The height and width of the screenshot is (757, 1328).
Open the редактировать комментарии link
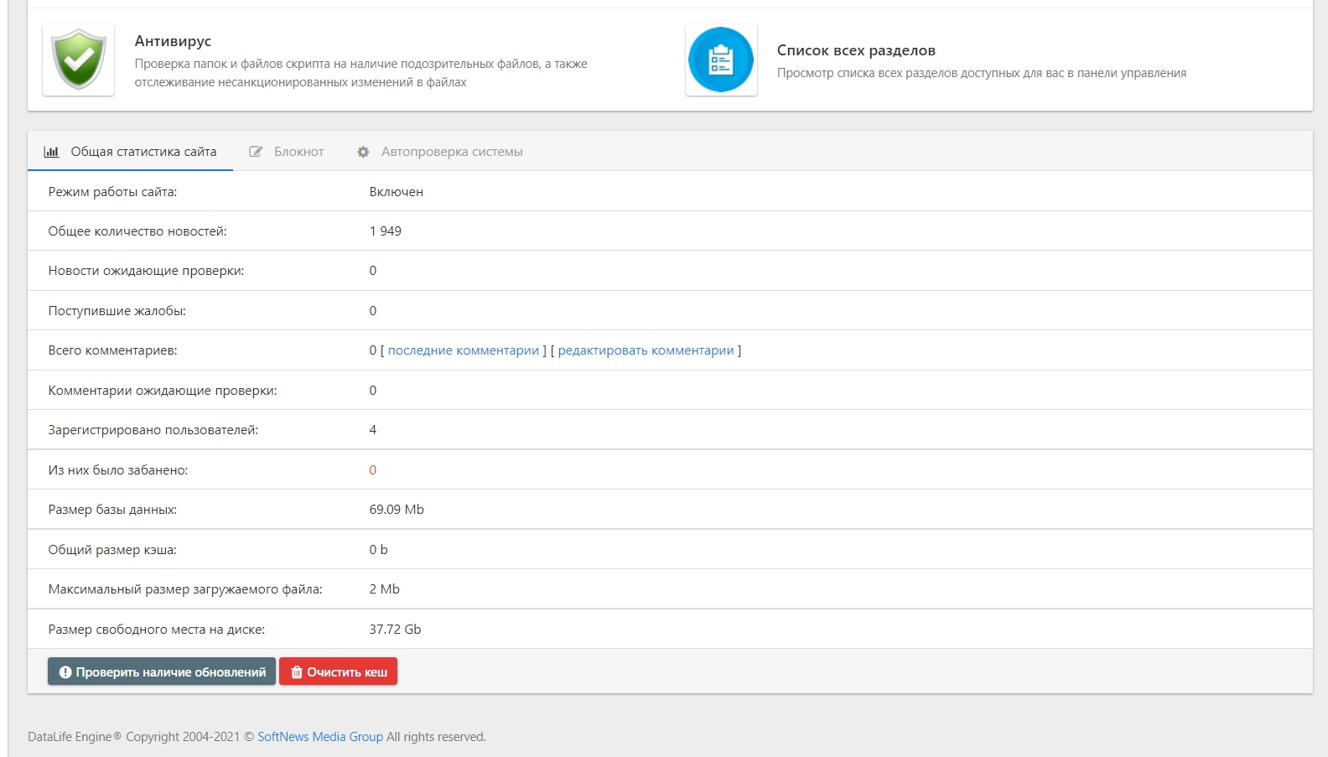tap(646, 350)
